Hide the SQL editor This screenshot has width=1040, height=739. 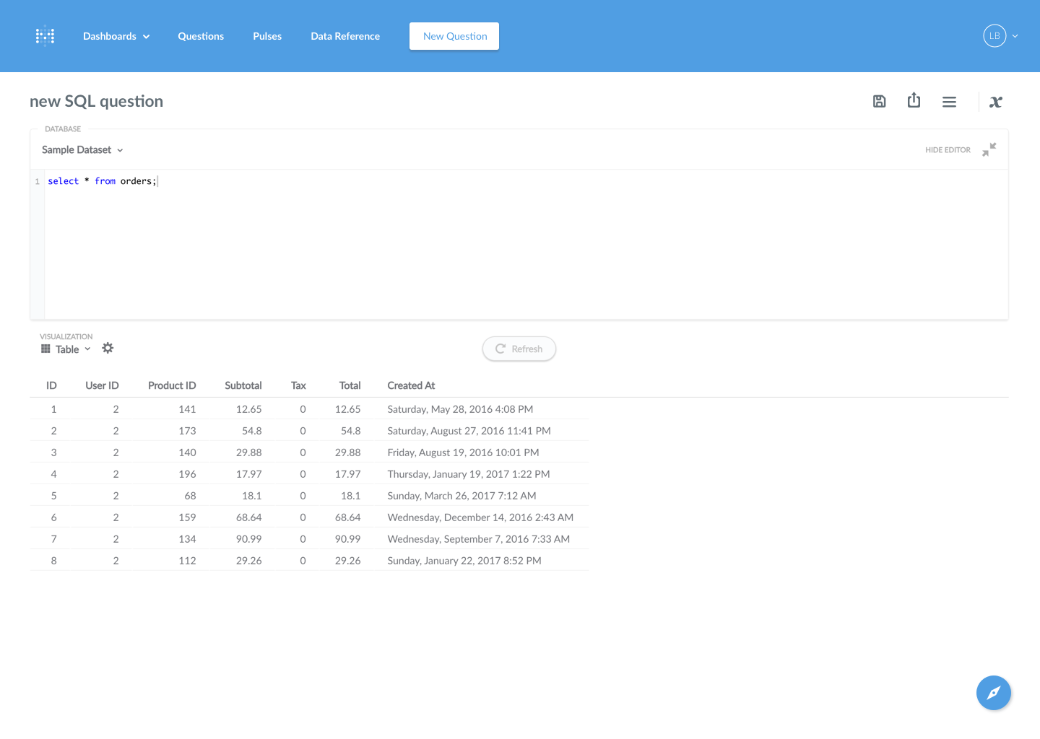tap(948, 149)
